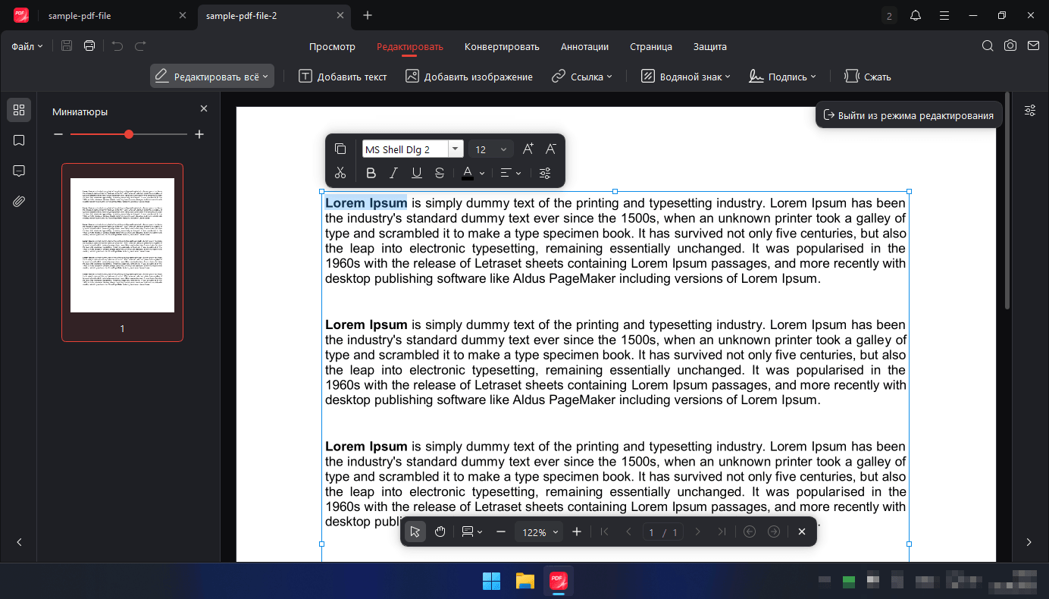Screen dimensions: 1049x599
Task: Switch to the Страница tab
Action: coord(651,46)
